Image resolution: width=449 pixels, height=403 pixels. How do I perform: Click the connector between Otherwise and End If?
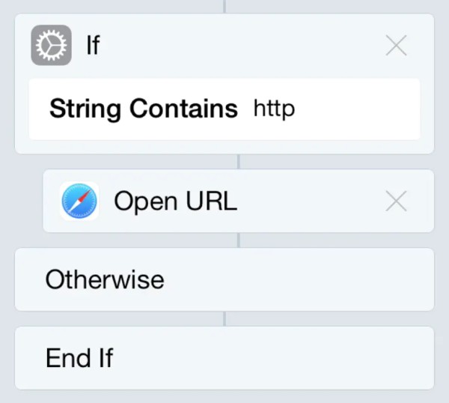click(x=224, y=318)
